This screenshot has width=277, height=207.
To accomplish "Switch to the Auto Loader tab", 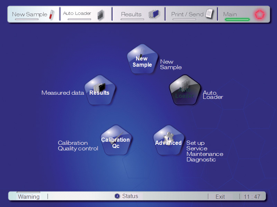I will (x=77, y=14).
